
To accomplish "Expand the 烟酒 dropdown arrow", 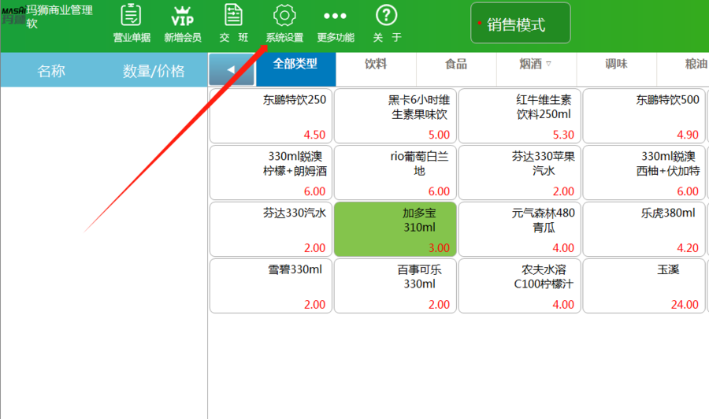I will tap(549, 64).
